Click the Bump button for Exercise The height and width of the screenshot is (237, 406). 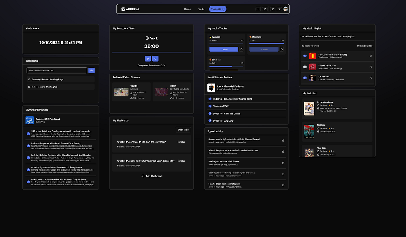pos(223,49)
